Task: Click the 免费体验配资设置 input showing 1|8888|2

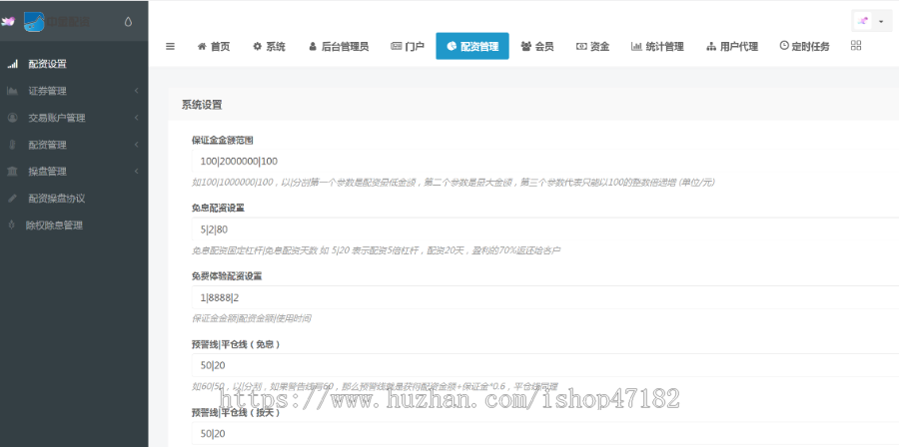Action: (545, 297)
